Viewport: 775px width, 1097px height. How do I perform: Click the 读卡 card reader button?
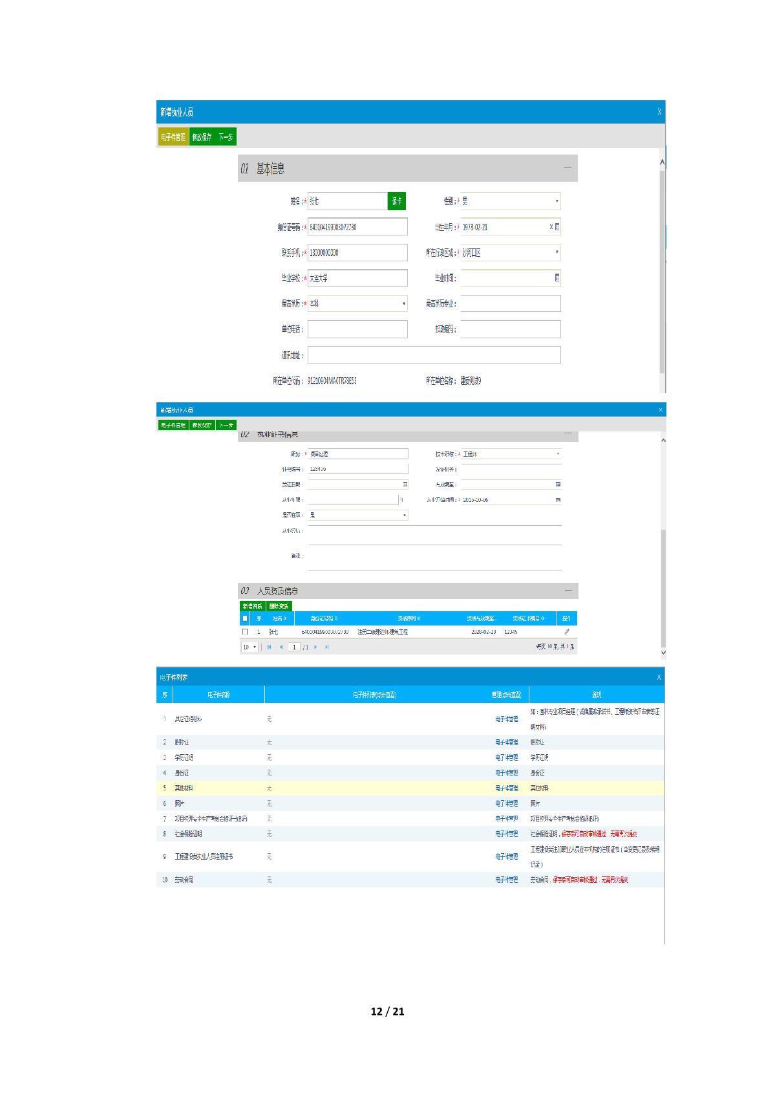[397, 201]
